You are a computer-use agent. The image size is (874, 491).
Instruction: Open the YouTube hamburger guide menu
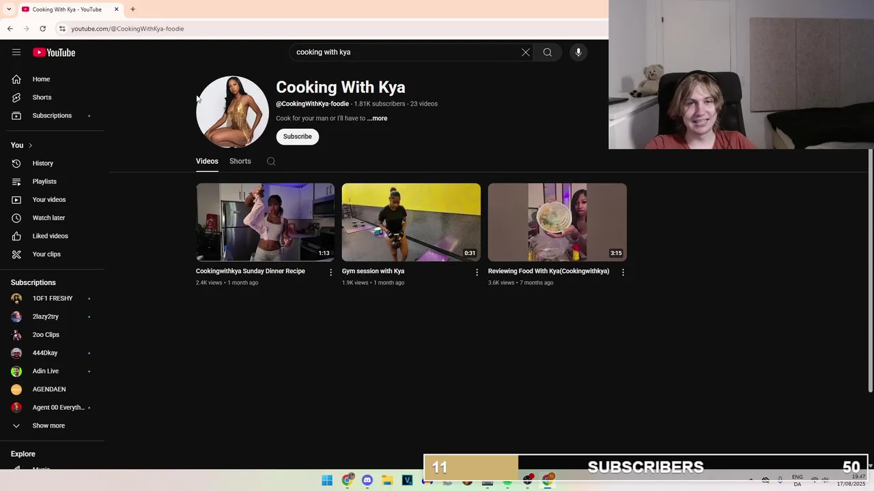click(16, 53)
